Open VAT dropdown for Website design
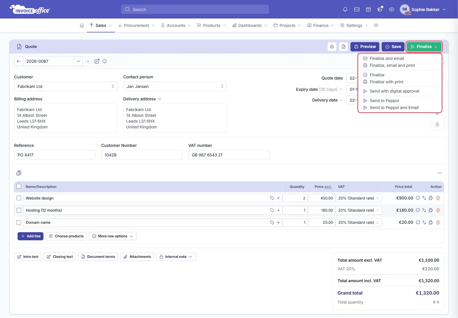458x318 pixels. (x=359, y=198)
